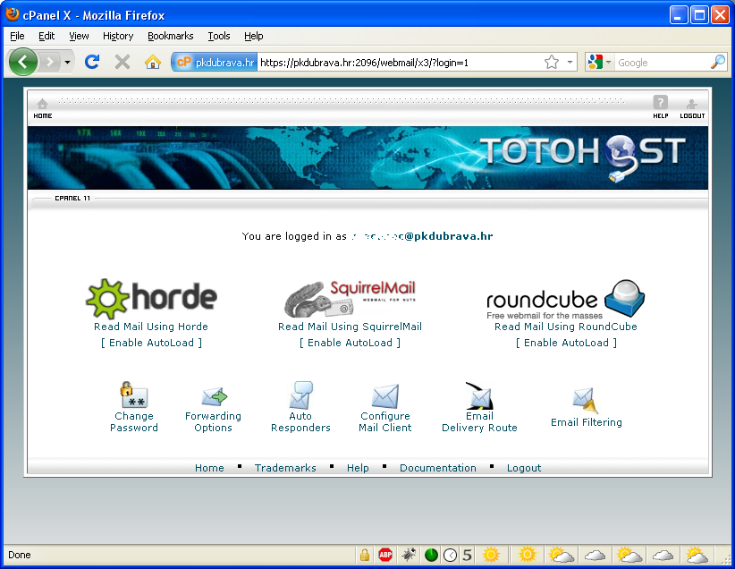This screenshot has width=735, height=569.
Task: Open the Tools menu
Action: click(219, 36)
